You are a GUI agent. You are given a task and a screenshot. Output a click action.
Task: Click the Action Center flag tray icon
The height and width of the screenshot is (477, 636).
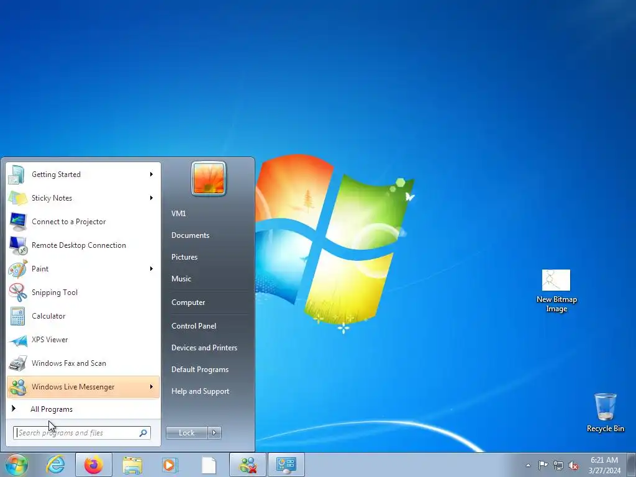[x=543, y=465]
